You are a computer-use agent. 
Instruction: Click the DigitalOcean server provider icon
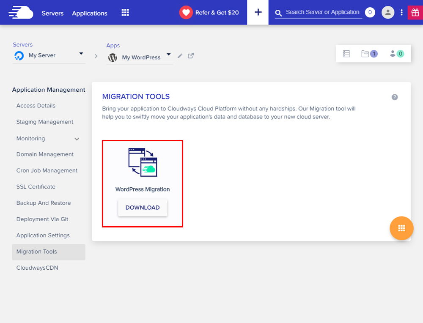pyautogui.click(x=19, y=55)
